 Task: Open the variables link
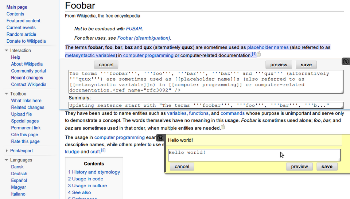tap(176, 113)
